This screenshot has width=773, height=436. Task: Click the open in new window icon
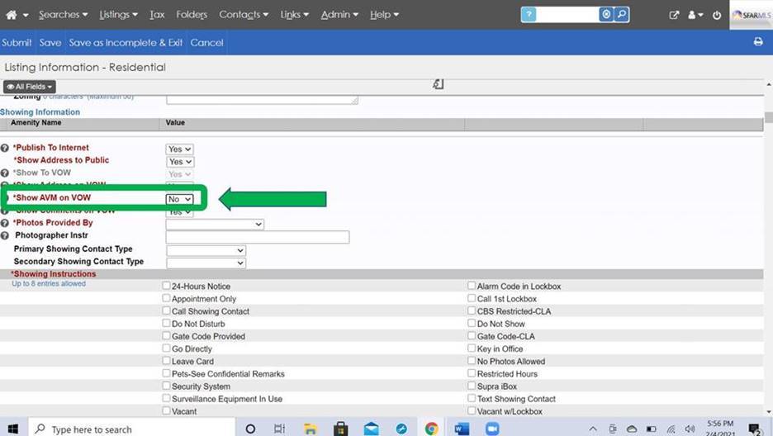(x=674, y=15)
